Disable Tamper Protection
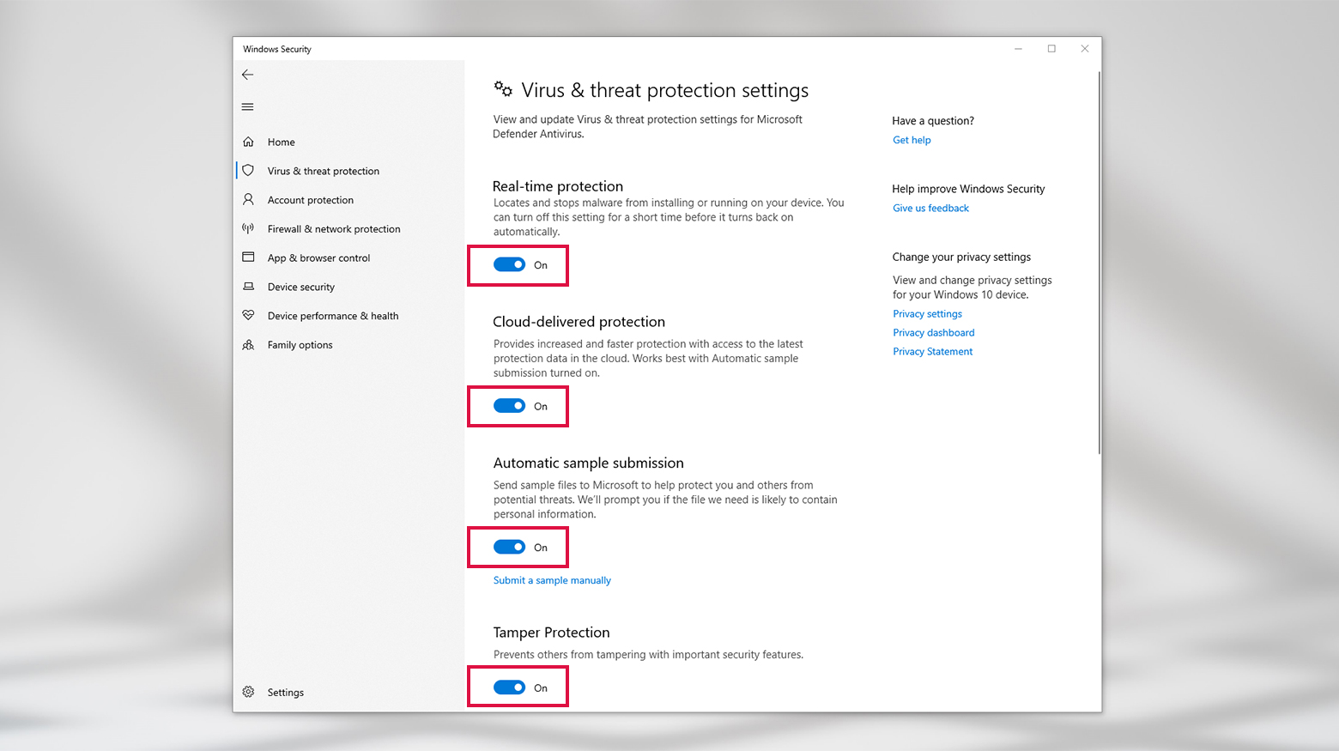Viewport: 1339px width, 751px height. (512, 687)
